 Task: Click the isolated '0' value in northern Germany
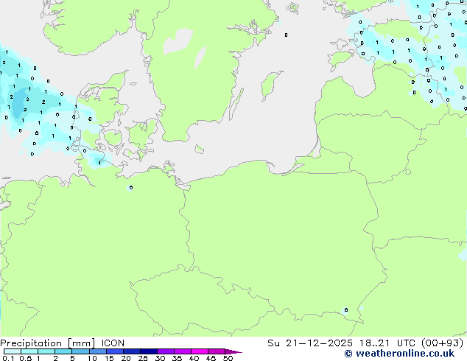(x=131, y=188)
